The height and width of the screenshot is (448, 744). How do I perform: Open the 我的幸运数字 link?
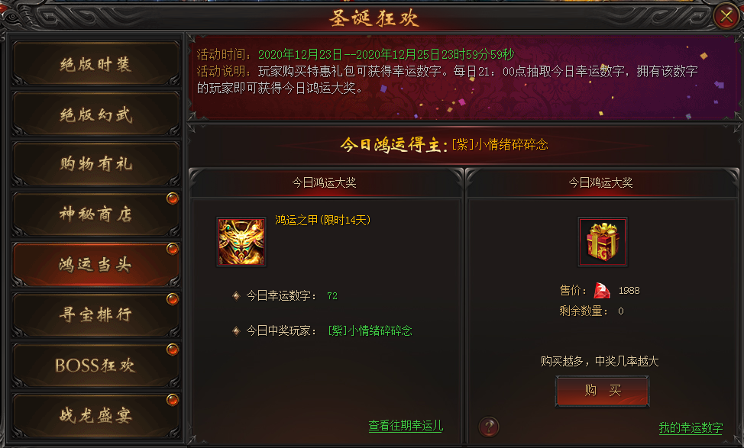click(691, 427)
